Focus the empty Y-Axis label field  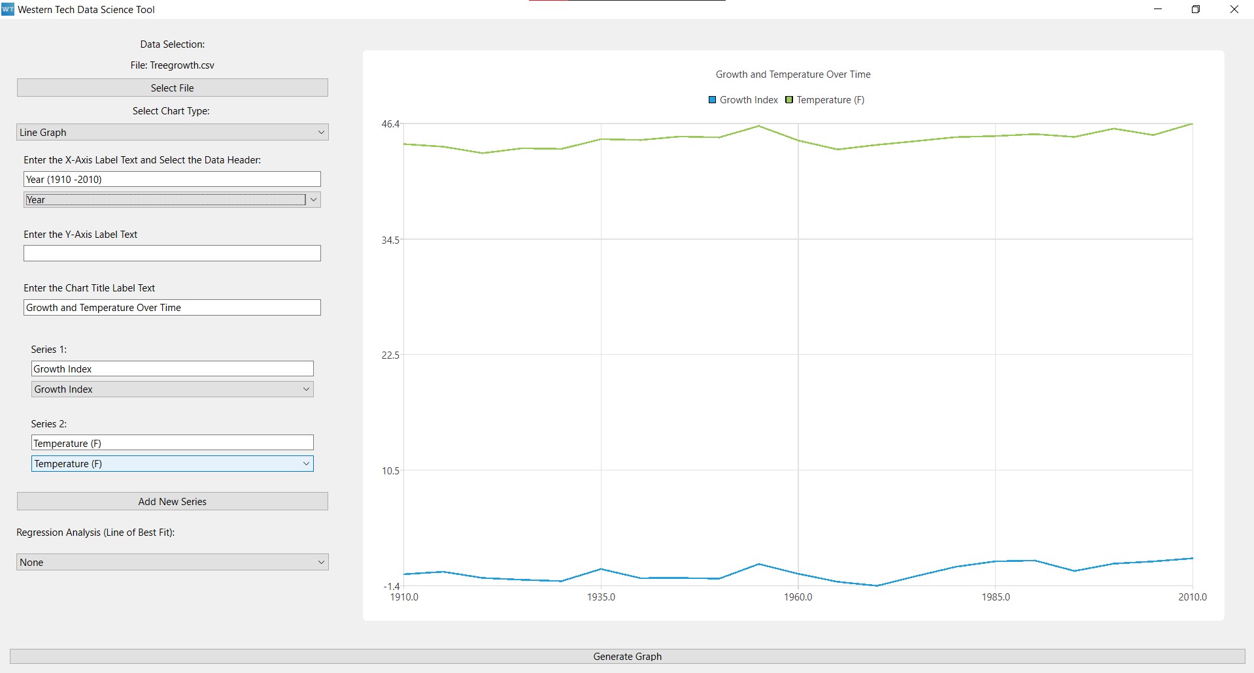(172, 254)
